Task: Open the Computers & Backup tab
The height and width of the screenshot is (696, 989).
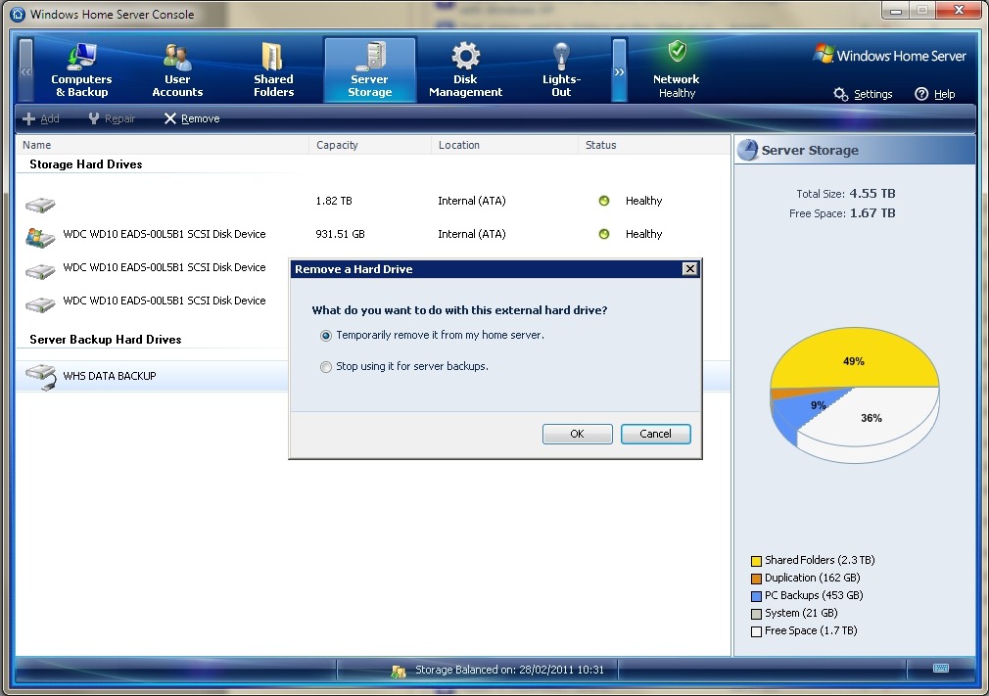Action: (81, 70)
